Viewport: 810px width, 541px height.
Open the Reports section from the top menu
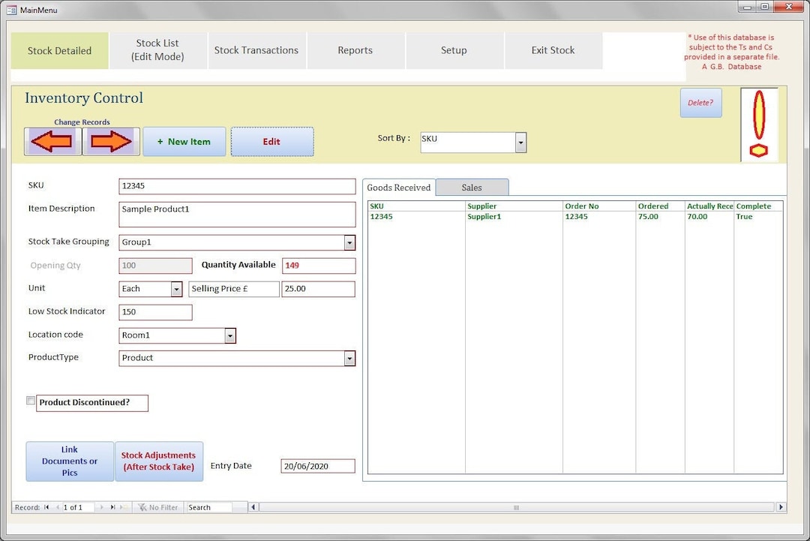(355, 50)
